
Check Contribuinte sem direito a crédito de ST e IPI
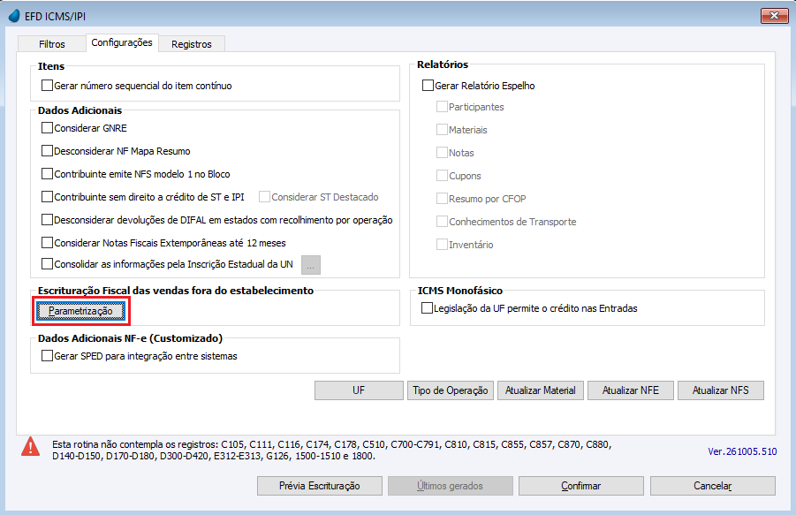click(x=47, y=196)
